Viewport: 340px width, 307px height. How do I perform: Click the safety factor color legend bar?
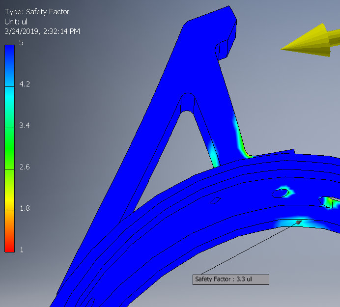tap(9, 148)
